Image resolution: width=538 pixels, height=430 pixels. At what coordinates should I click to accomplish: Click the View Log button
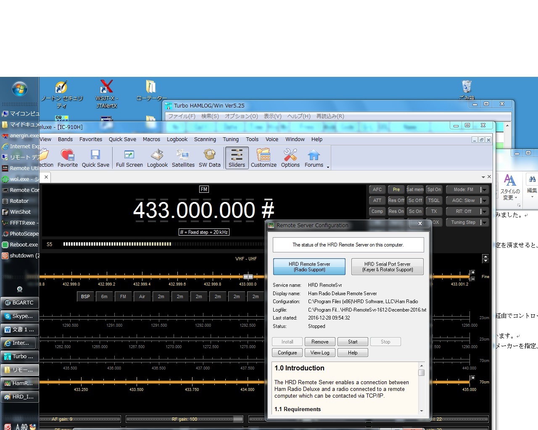pyautogui.click(x=319, y=353)
